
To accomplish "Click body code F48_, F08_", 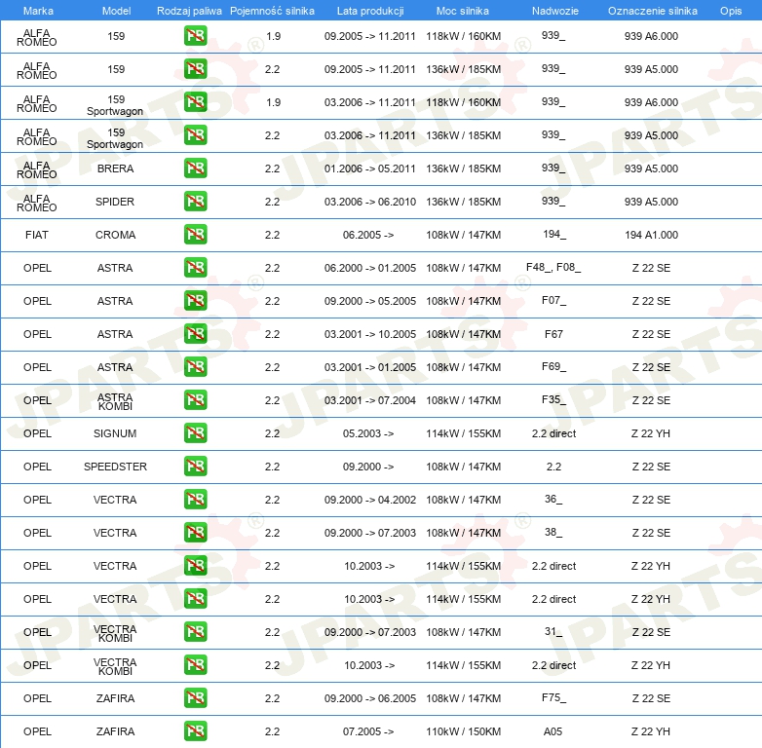I will click(553, 267).
